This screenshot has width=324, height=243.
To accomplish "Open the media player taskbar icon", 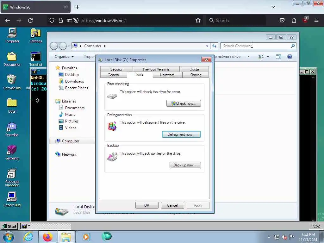I will (x=86, y=237).
